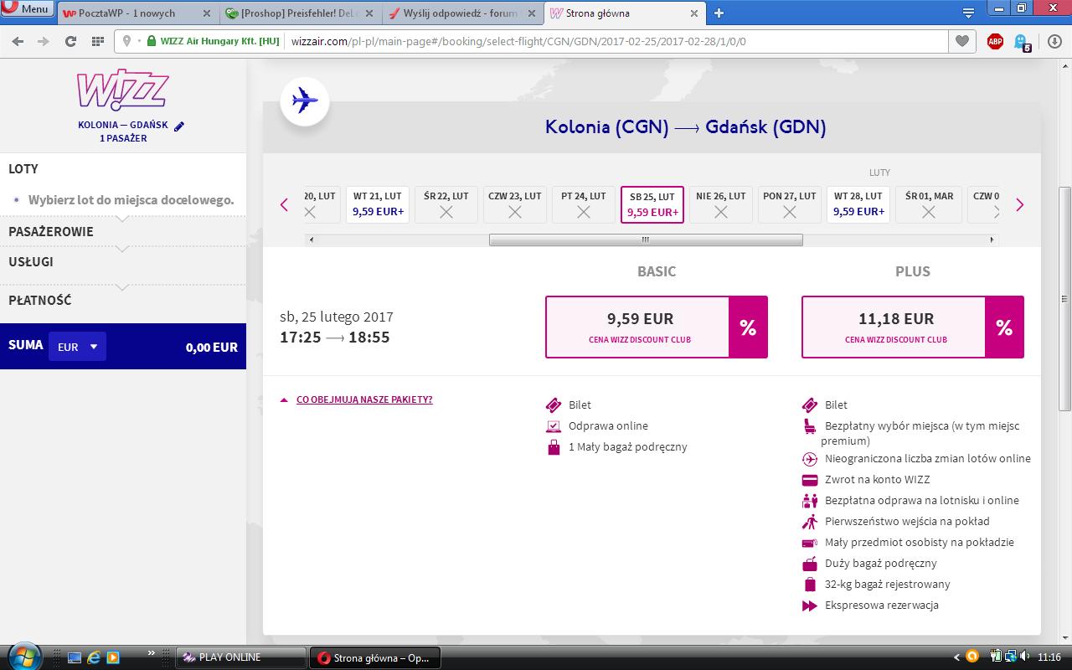Select the ŚR 22, LUT date
Image resolution: width=1072 pixels, height=670 pixels.
click(x=446, y=204)
